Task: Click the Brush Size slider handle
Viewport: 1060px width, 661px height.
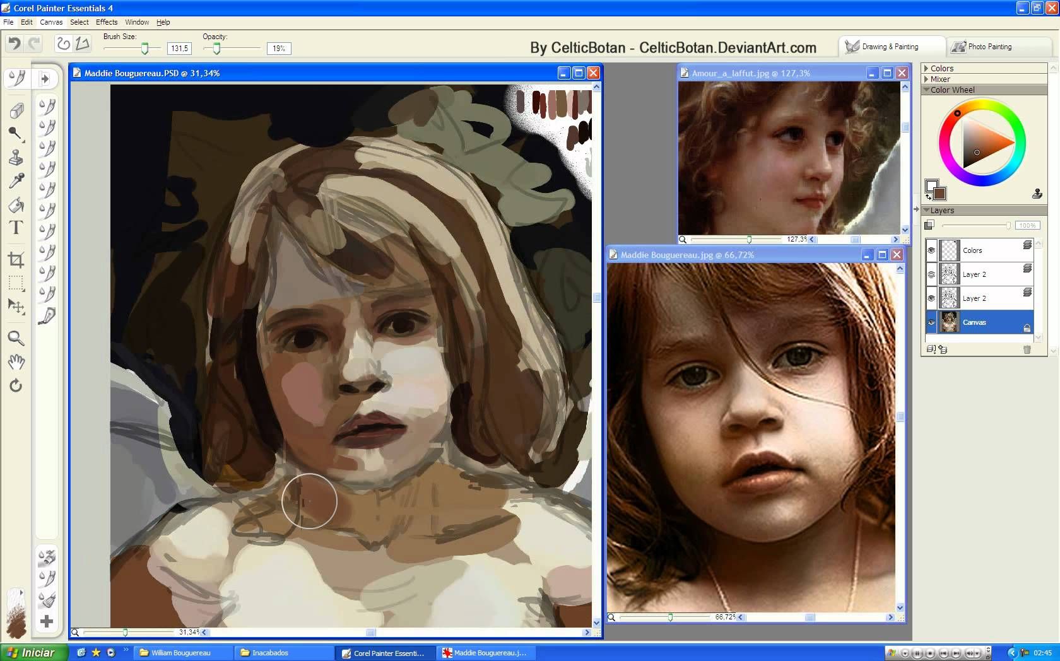Action: [145, 49]
